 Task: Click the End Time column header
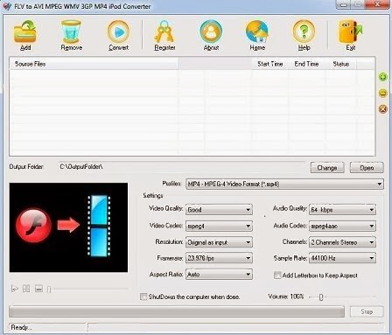tap(306, 64)
